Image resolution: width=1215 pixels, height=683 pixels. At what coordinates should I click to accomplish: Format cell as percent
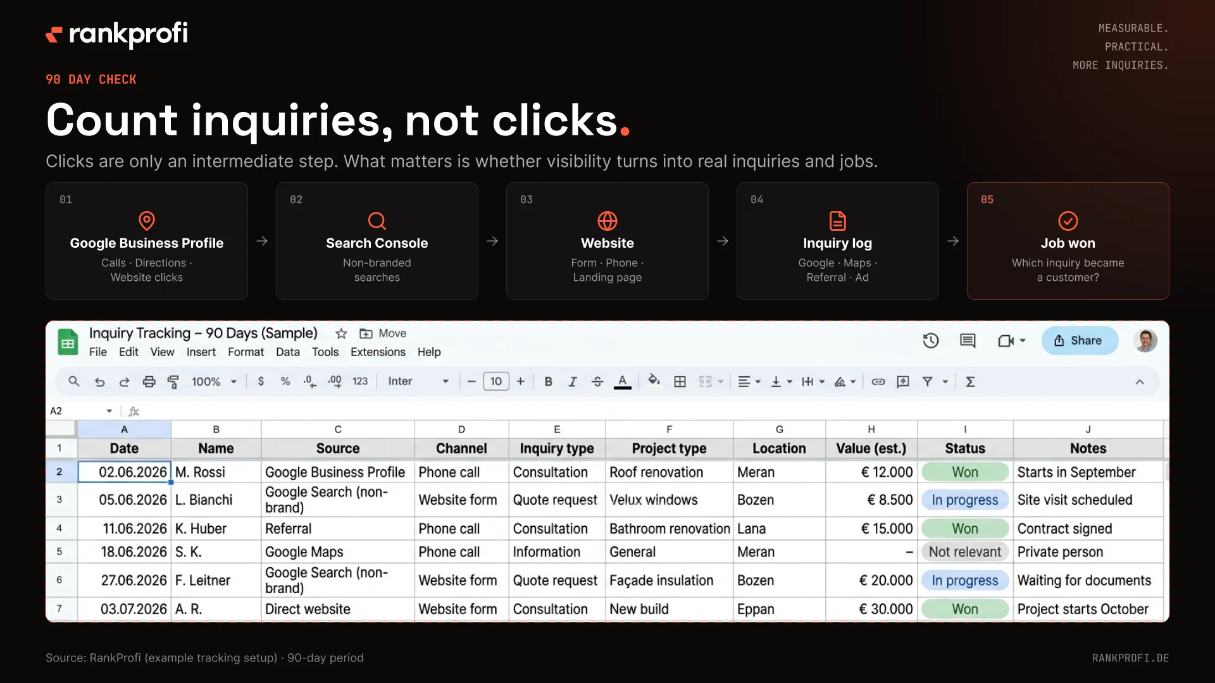(285, 381)
